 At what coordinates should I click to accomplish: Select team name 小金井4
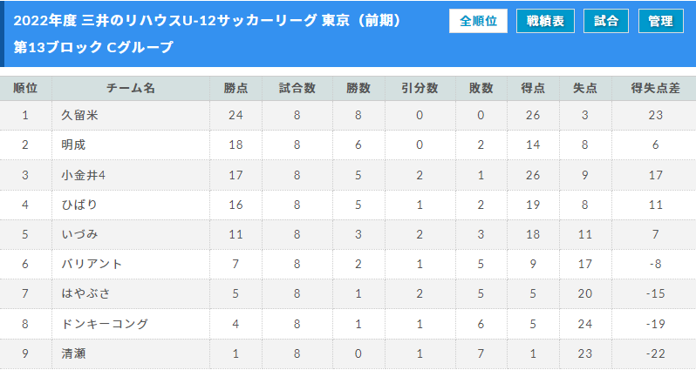[x=83, y=175]
